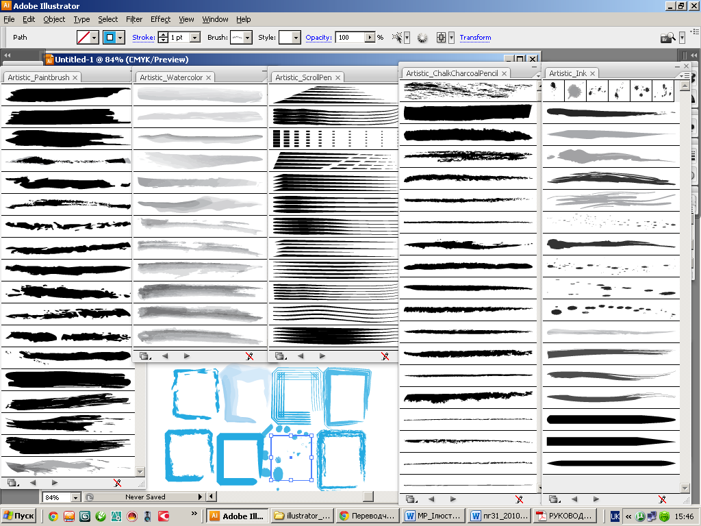Select first ink splatter brush in Artistic_Ink
Screen dimensions: 701x526
point(553,91)
